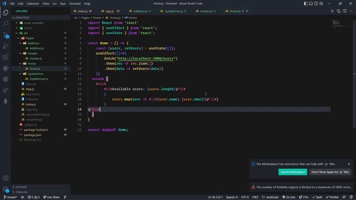Open the Manage gear icon
Viewport: 356px width, 200px height.
[6, 189]
